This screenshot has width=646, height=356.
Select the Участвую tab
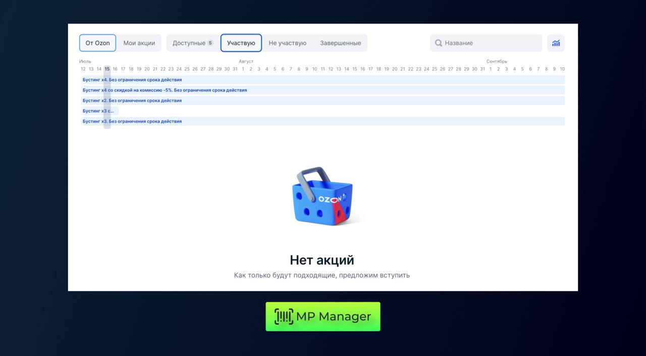point(241,43)
